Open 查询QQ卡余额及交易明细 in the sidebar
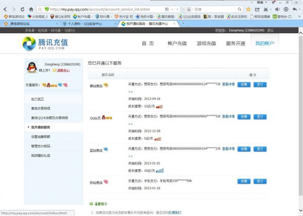Screen dimensions: 303x216 coord(49,118)
